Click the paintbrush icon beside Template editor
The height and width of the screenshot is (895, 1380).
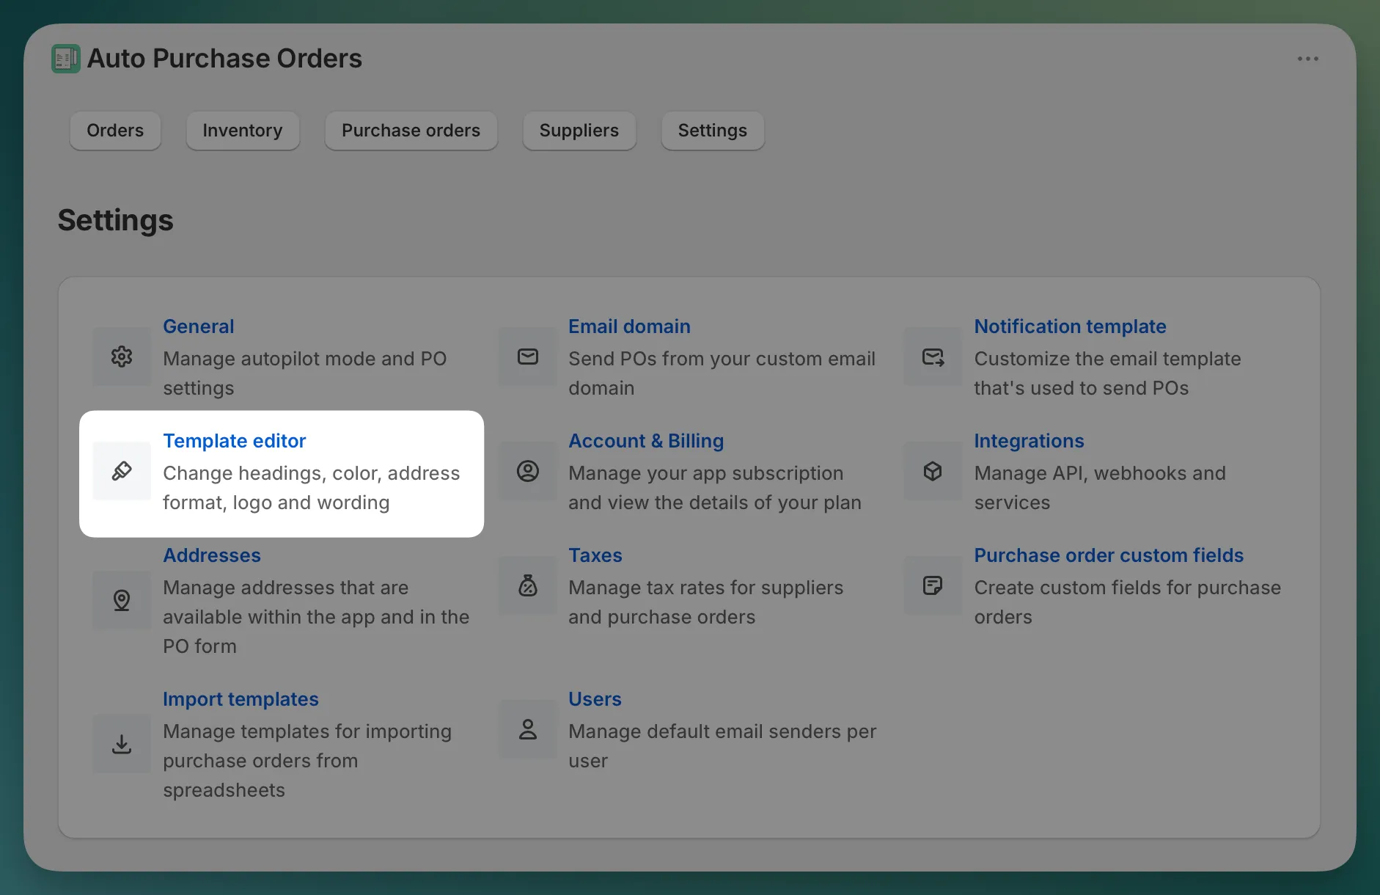pyautogui.click(x=122, y=471)
